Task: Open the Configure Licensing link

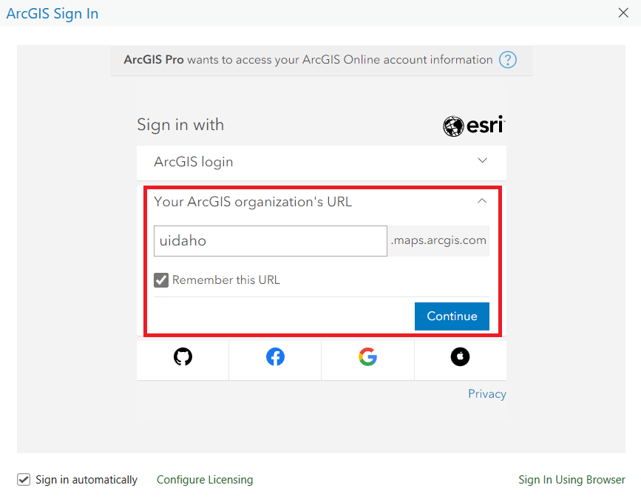Action: coord(205,480)
